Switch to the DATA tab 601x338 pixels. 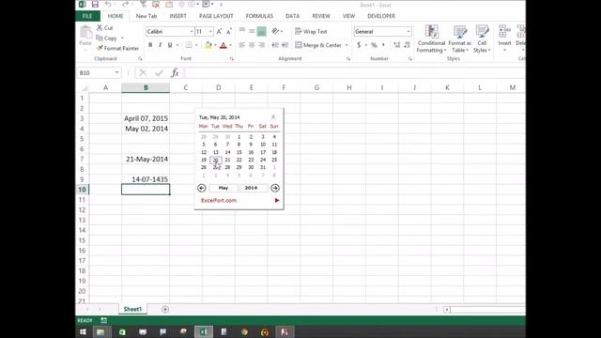[292, 16]
